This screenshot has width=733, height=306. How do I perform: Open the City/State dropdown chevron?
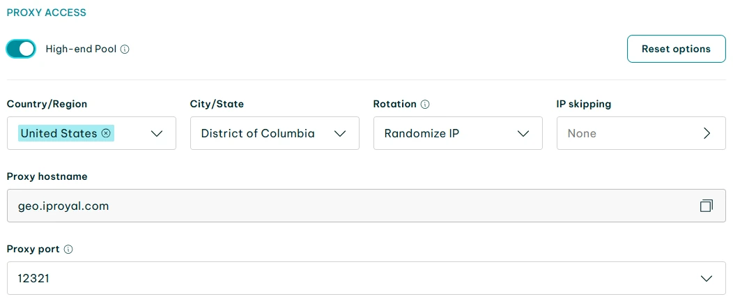click(340, 133)
